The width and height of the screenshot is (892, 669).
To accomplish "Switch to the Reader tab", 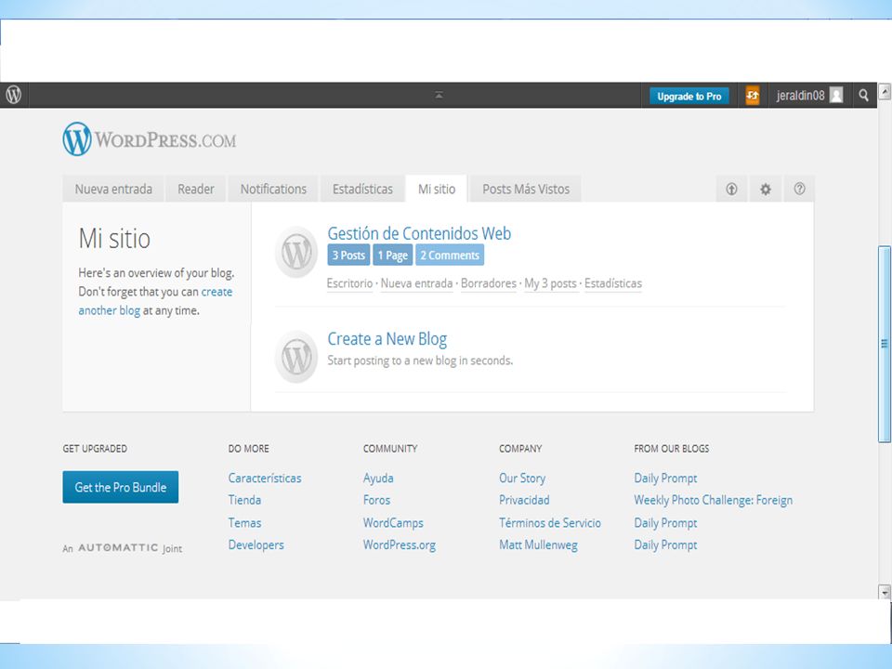I will (x=196, y=189).
